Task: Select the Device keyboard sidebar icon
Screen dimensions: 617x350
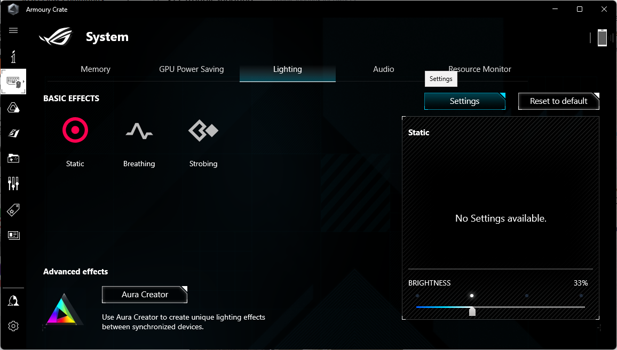Action: [x=13, y=82]
